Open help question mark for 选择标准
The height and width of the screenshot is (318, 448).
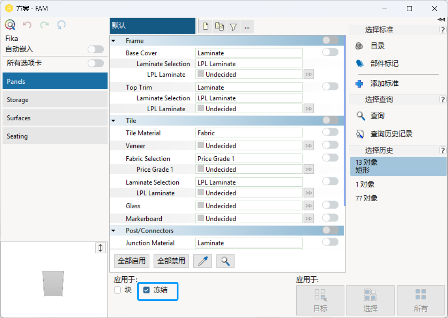(442, 30)
